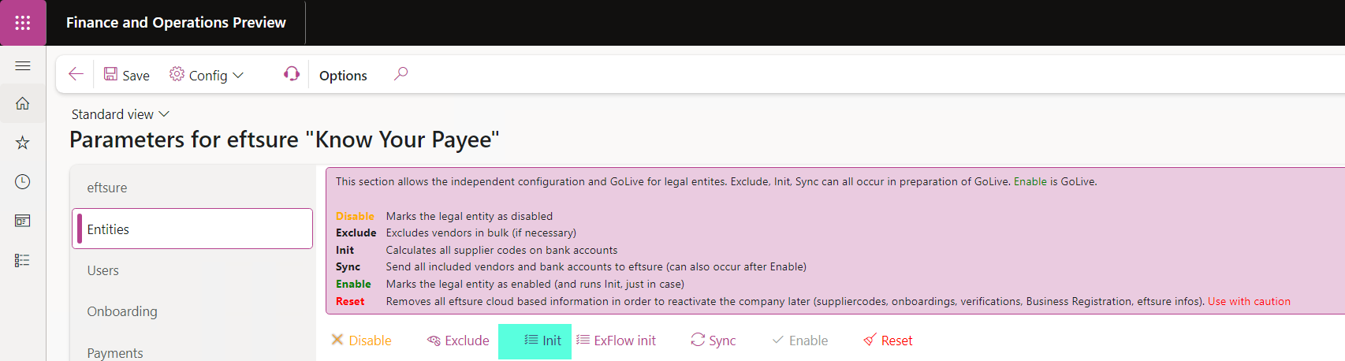Open Modules list icon in sidebar
1345x361 pixels.
click(23, 260)
